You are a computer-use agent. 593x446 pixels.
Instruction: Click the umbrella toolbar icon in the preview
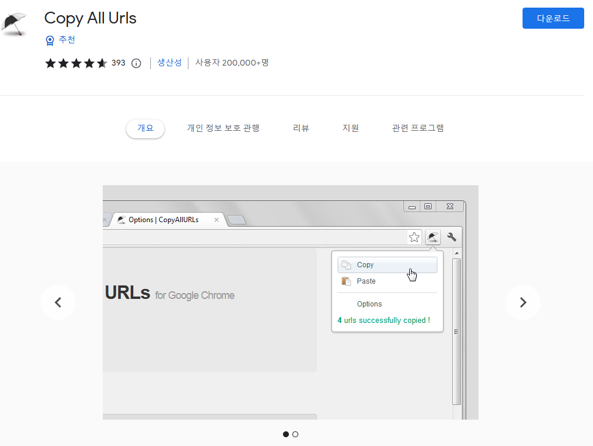click(x=433, y=237)
